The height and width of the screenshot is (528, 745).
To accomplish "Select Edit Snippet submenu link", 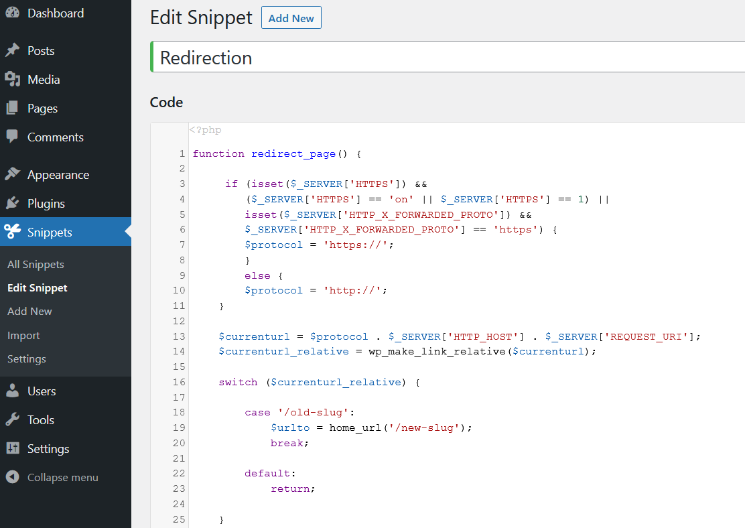I will coord(37,288).
